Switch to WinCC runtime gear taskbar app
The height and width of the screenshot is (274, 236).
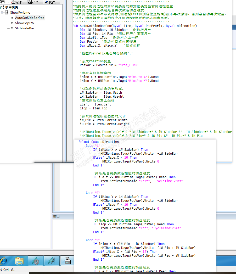tap(36, 261)
